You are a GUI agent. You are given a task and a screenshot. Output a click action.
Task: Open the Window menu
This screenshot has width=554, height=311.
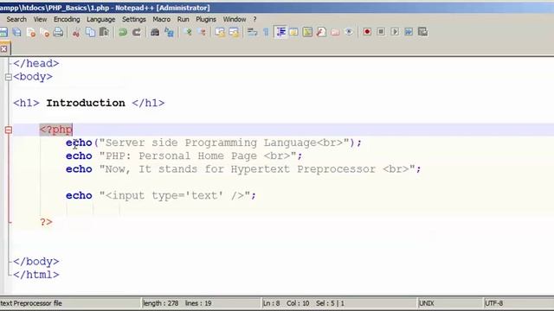235,19
